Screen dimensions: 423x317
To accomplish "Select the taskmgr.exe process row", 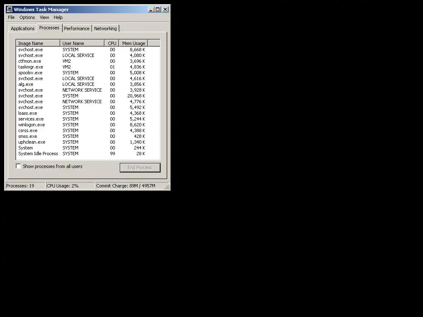I will (88, 67).
